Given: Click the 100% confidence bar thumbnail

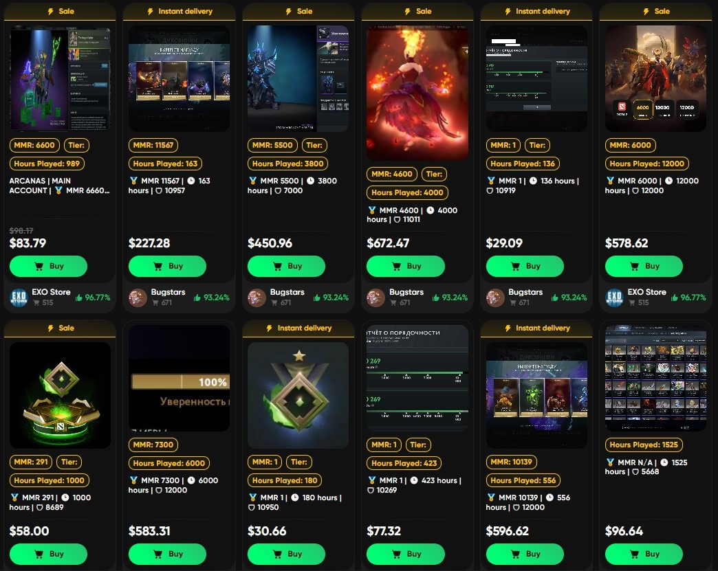Looking at the screenshot, I should (x=179, y=378).
